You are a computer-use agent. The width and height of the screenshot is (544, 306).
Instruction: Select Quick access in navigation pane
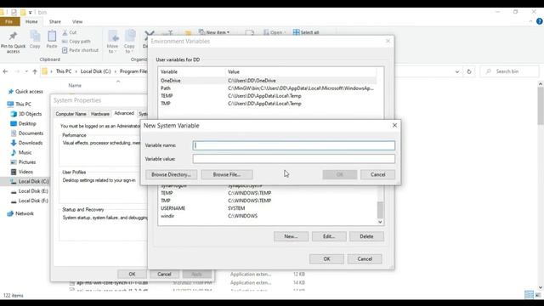(25, 92)
